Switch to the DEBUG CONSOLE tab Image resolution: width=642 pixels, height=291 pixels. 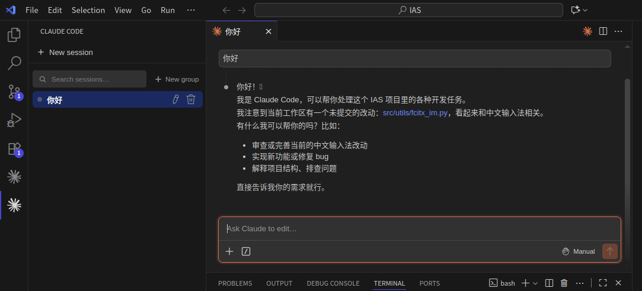coord(333,283)
